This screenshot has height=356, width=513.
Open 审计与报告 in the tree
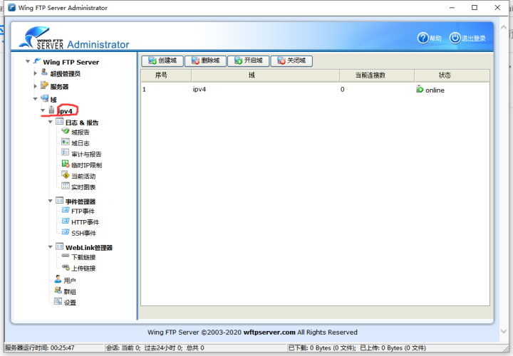86,155
